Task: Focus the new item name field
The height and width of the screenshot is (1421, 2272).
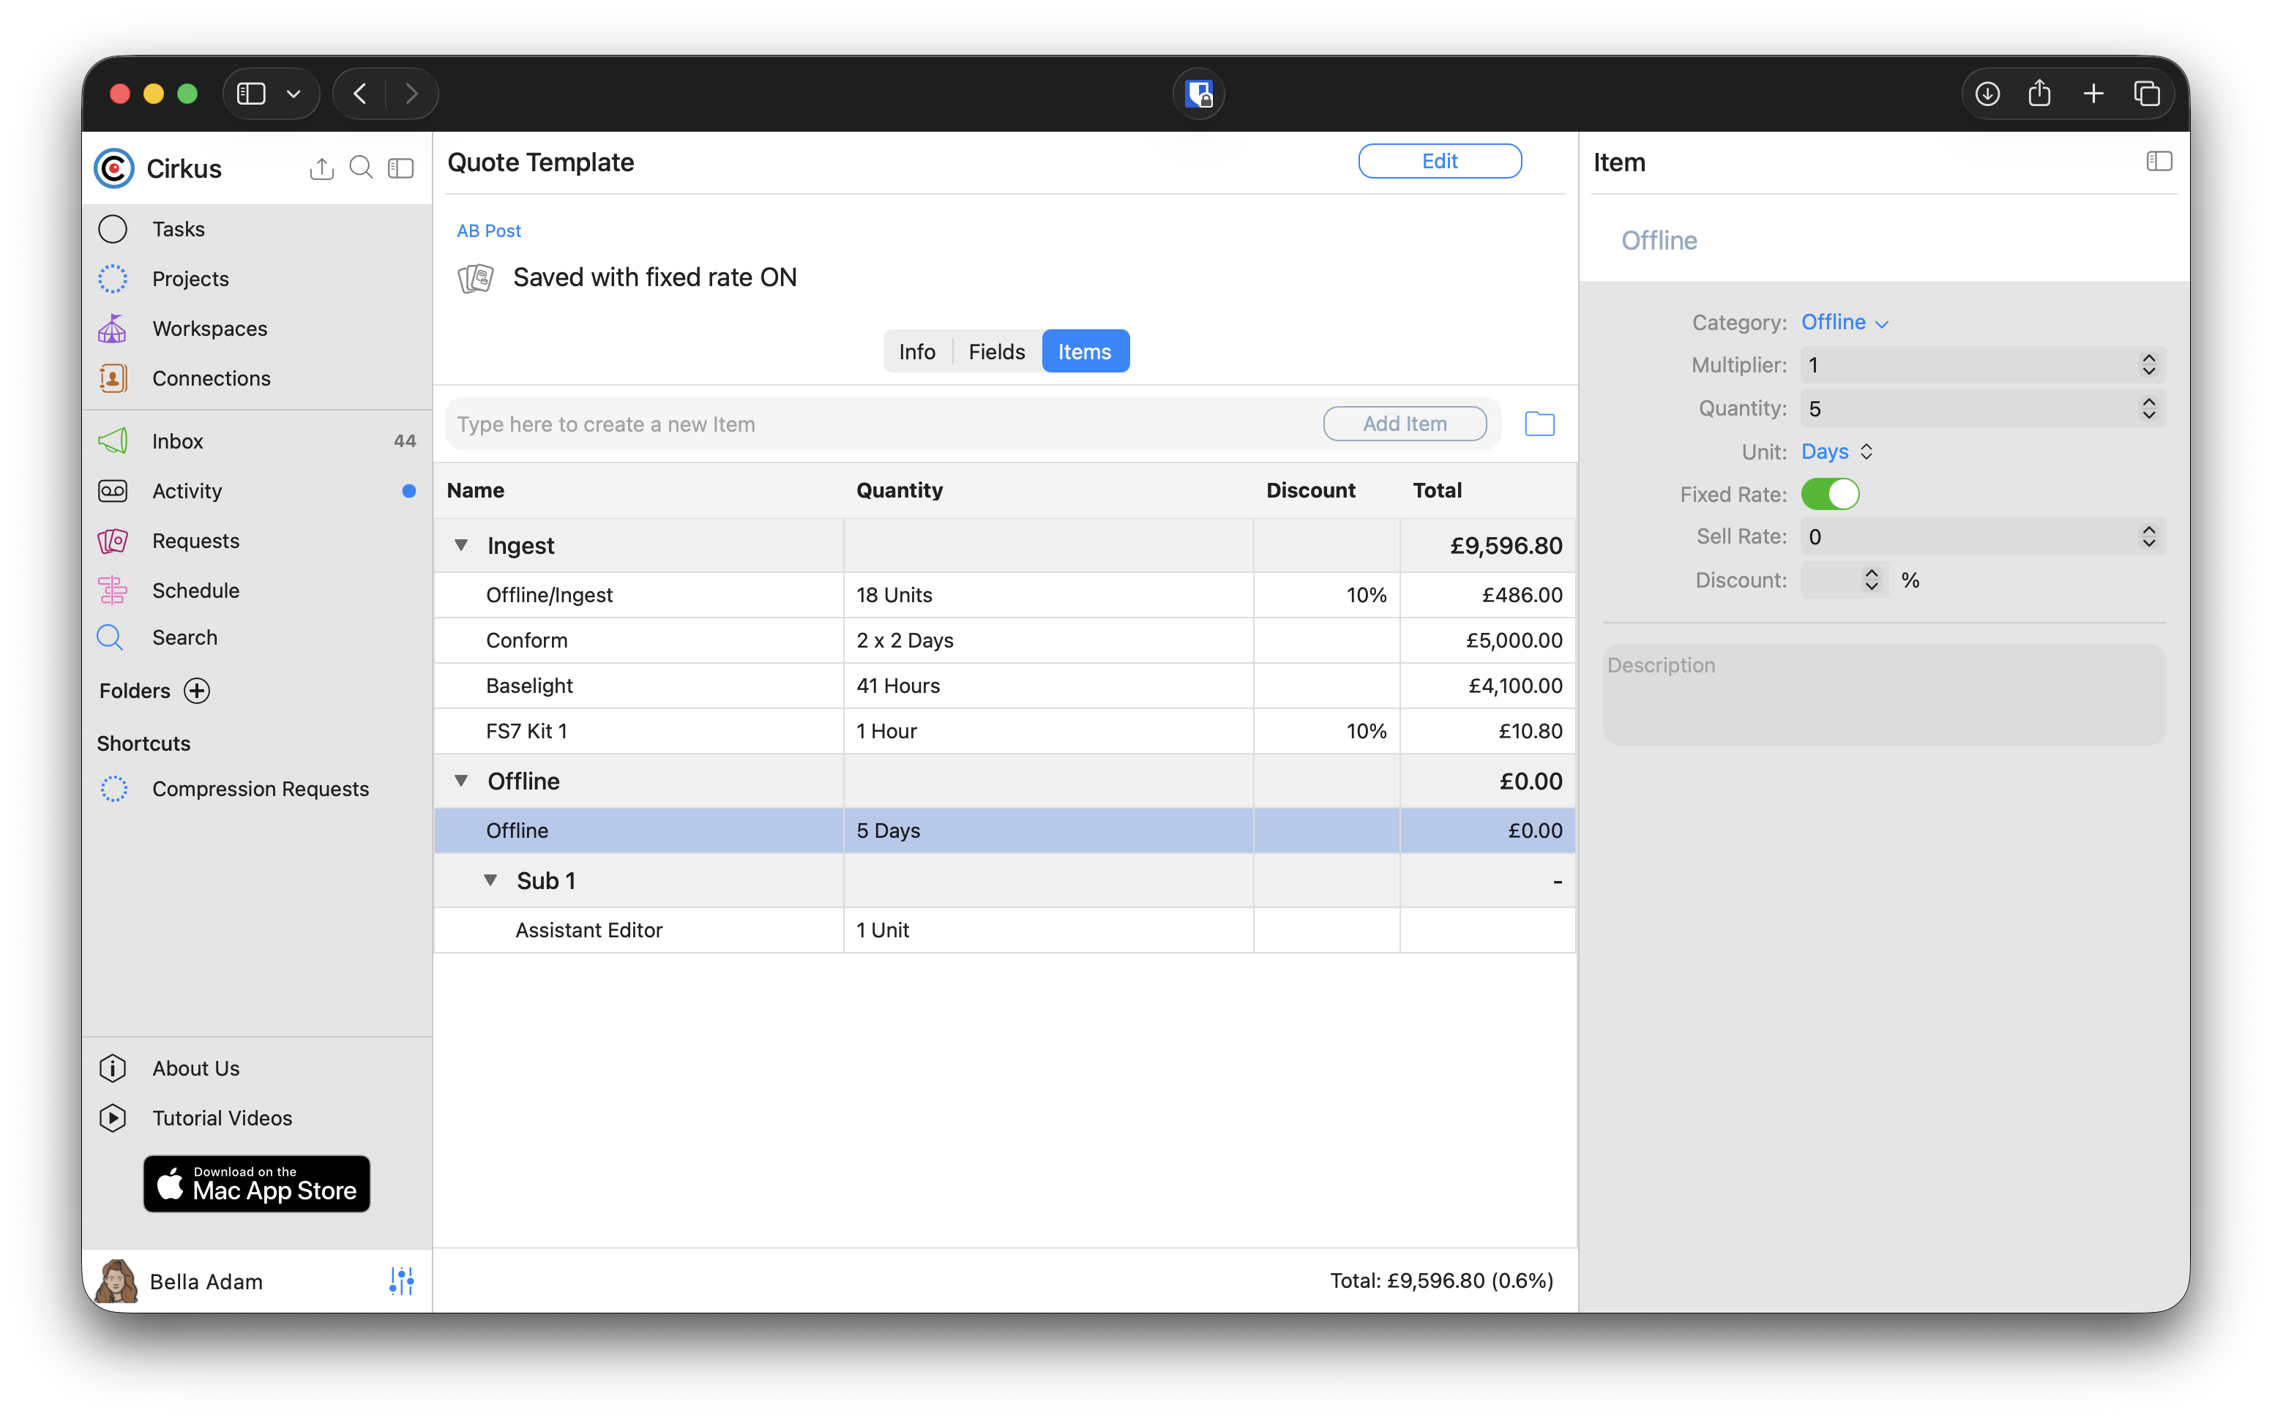Action: pos(883,424)
